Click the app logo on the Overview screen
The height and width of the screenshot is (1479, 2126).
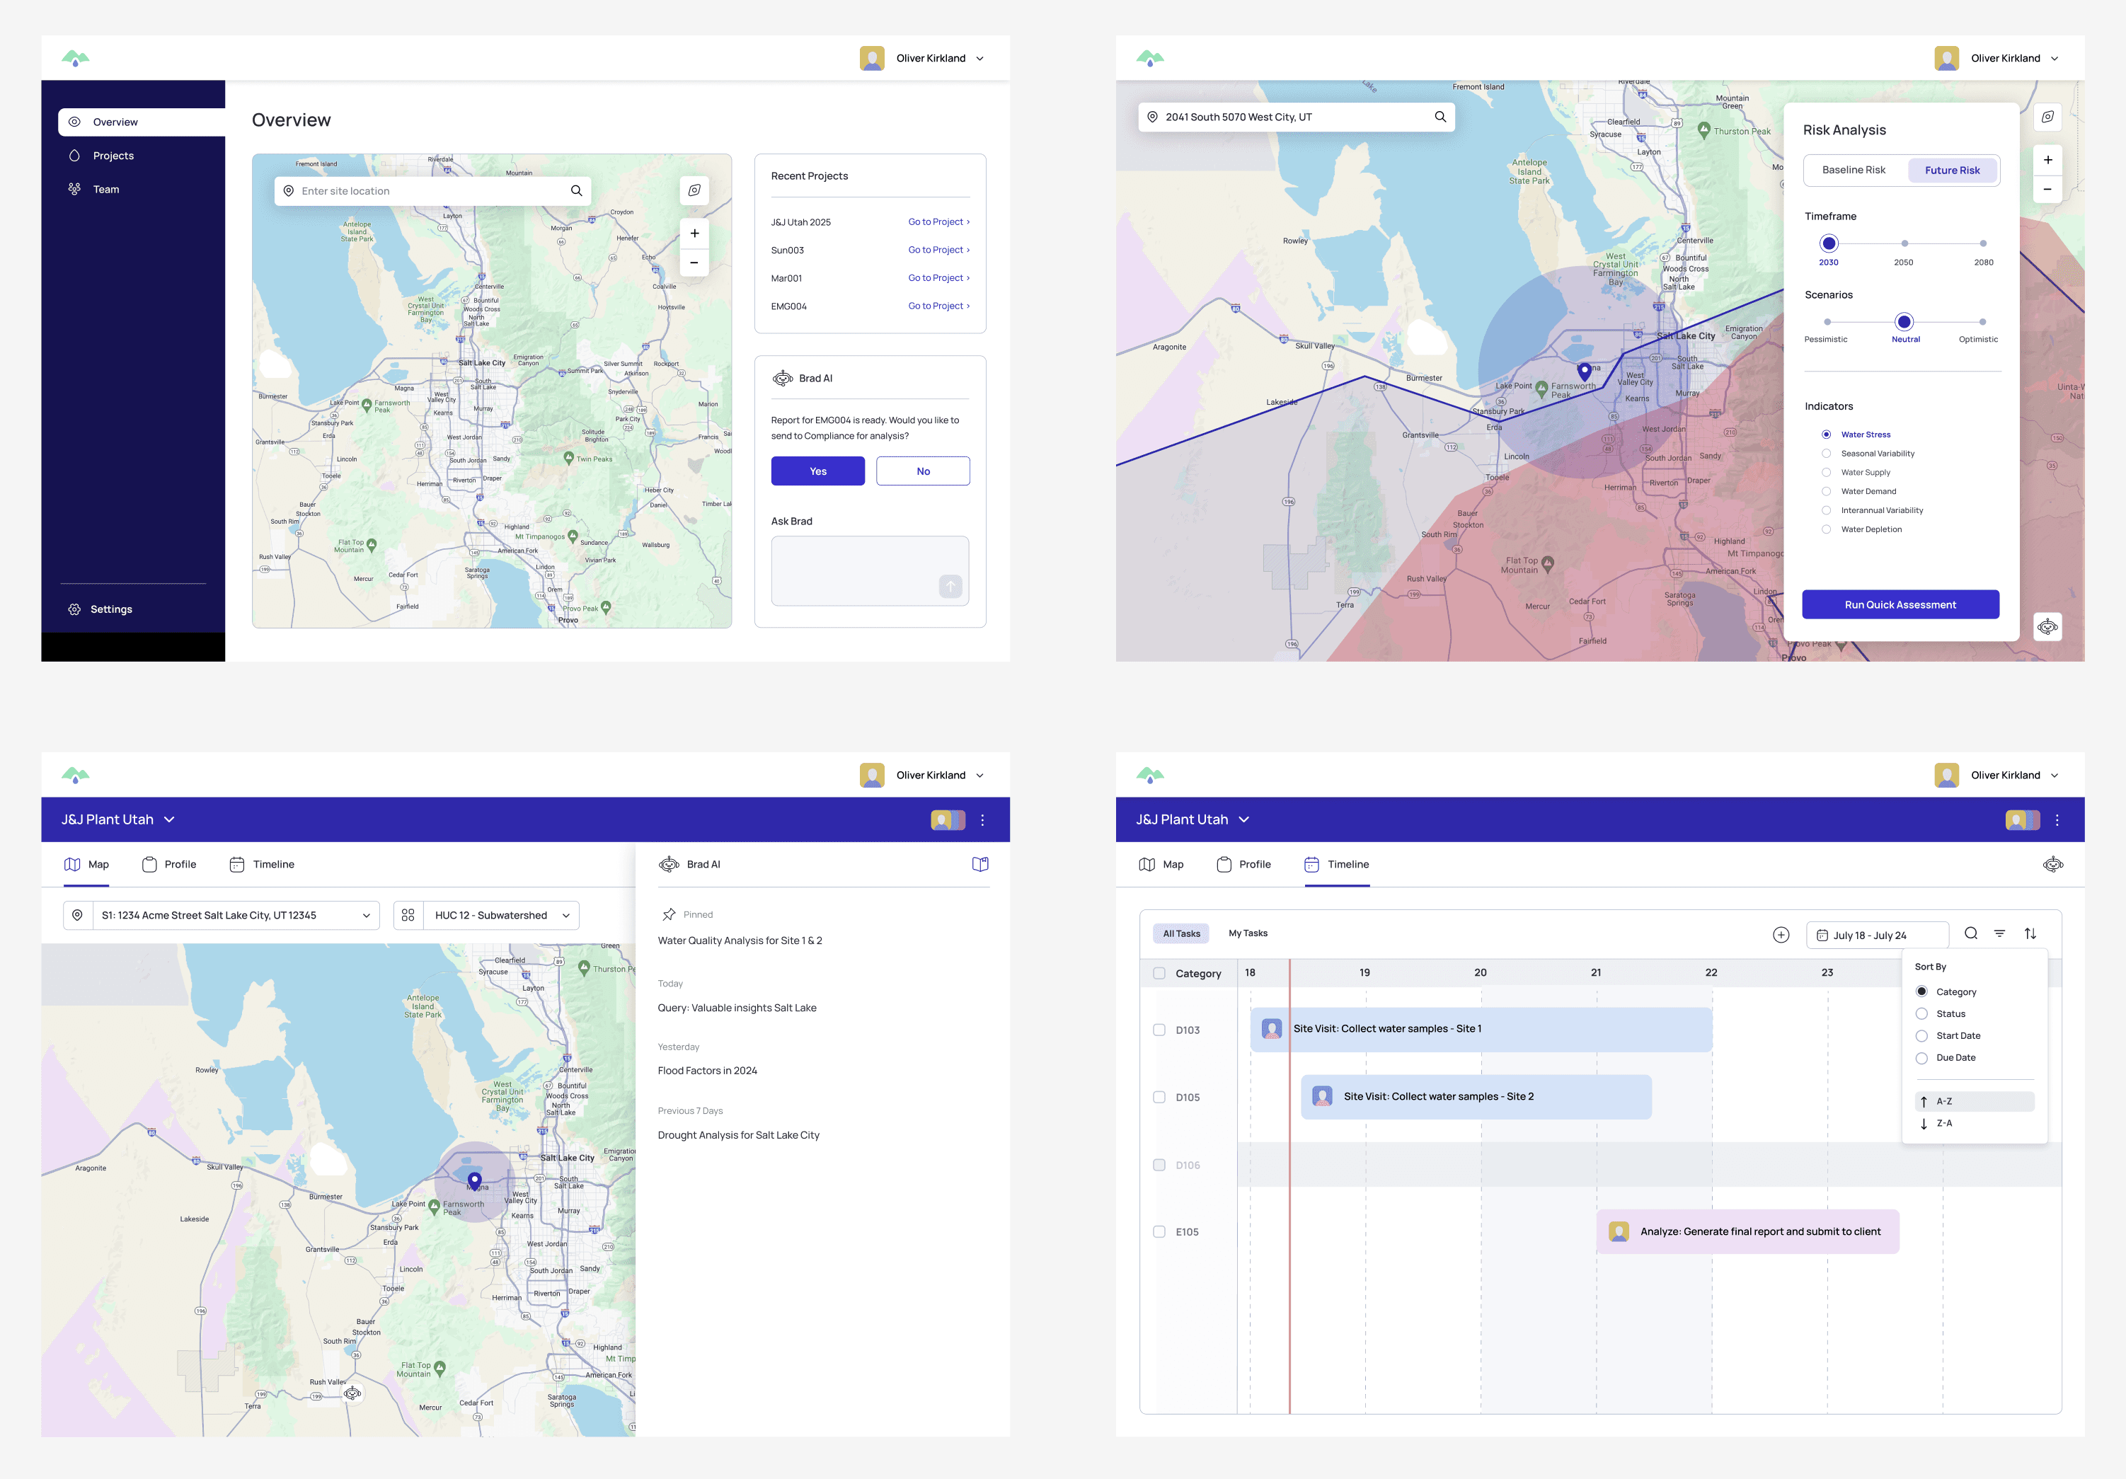pos(75,58)
